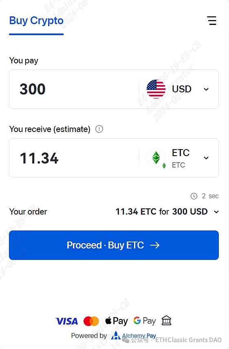Viewport: 229px width, 349px height.
Task: Select the Apple Pay logo
Action: [117, 321]
